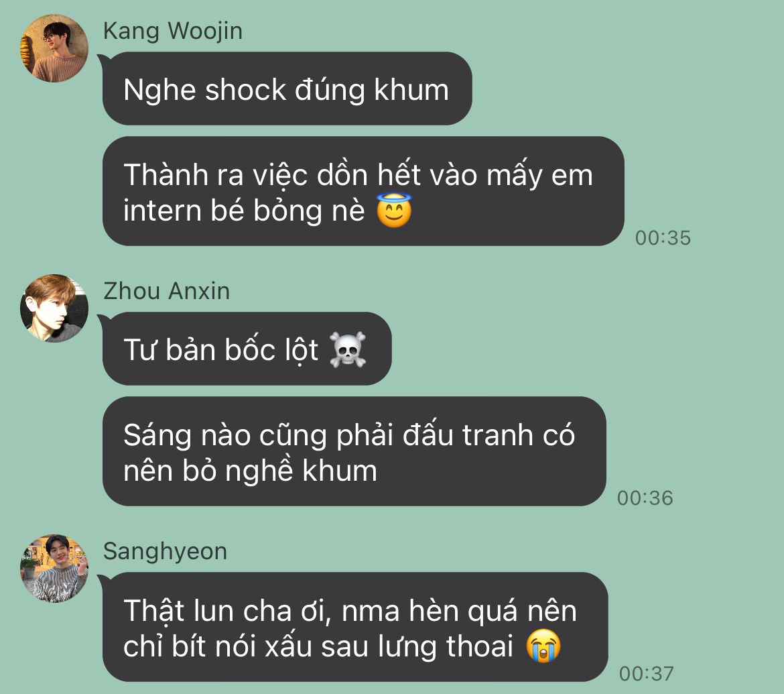The height and width of the screenshot is (694, 784).
Task: Tap the 00:37 message timestamp
Action: (x=647, y=673)
